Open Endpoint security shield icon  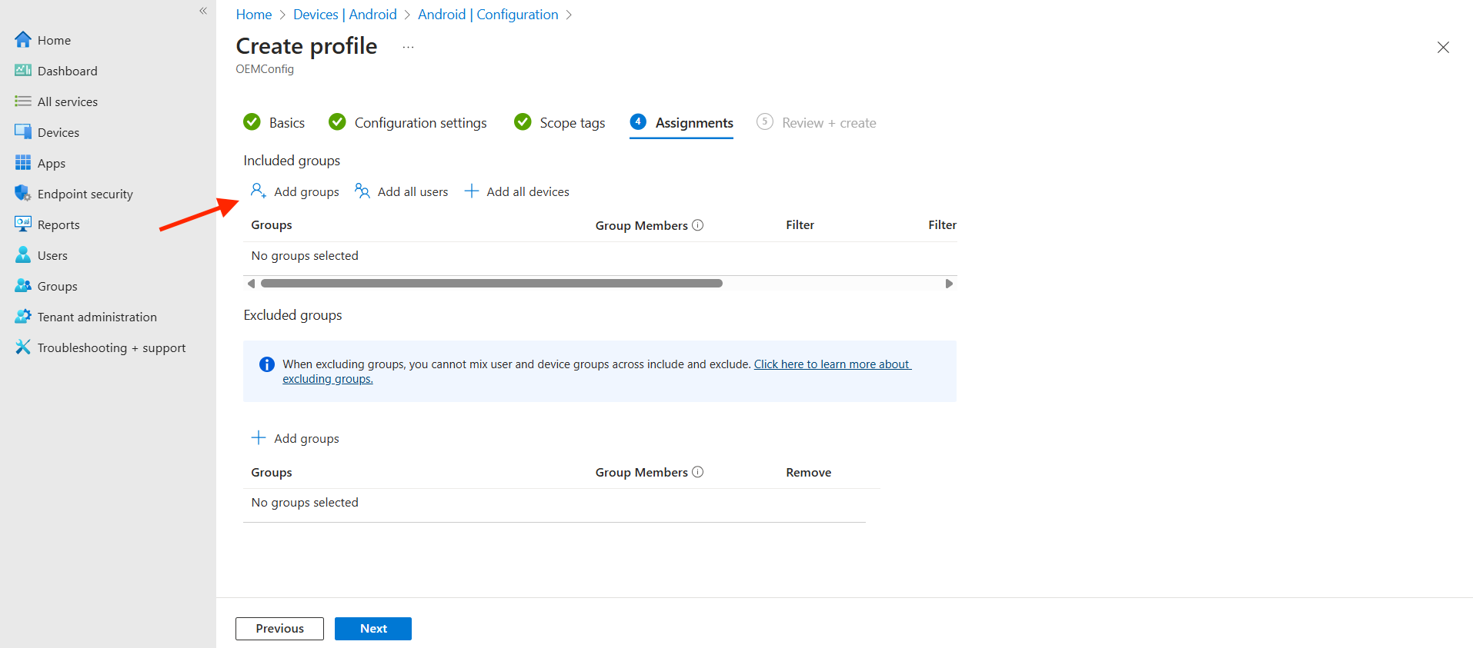click(x=23, y=194)
